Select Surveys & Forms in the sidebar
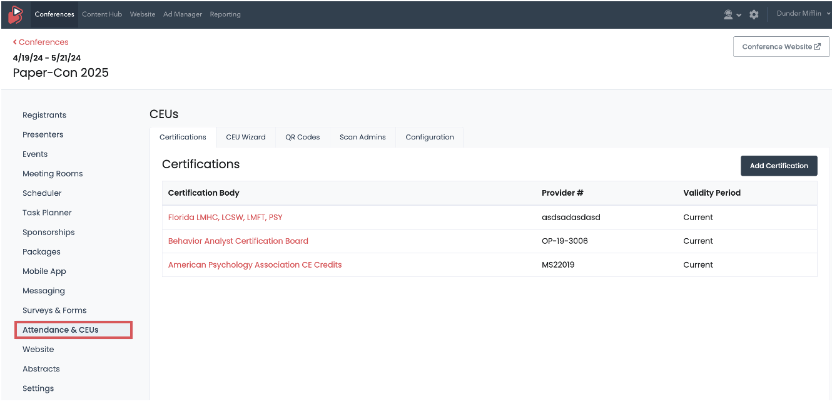The image size is (832, 404). (x=54, y=310)
